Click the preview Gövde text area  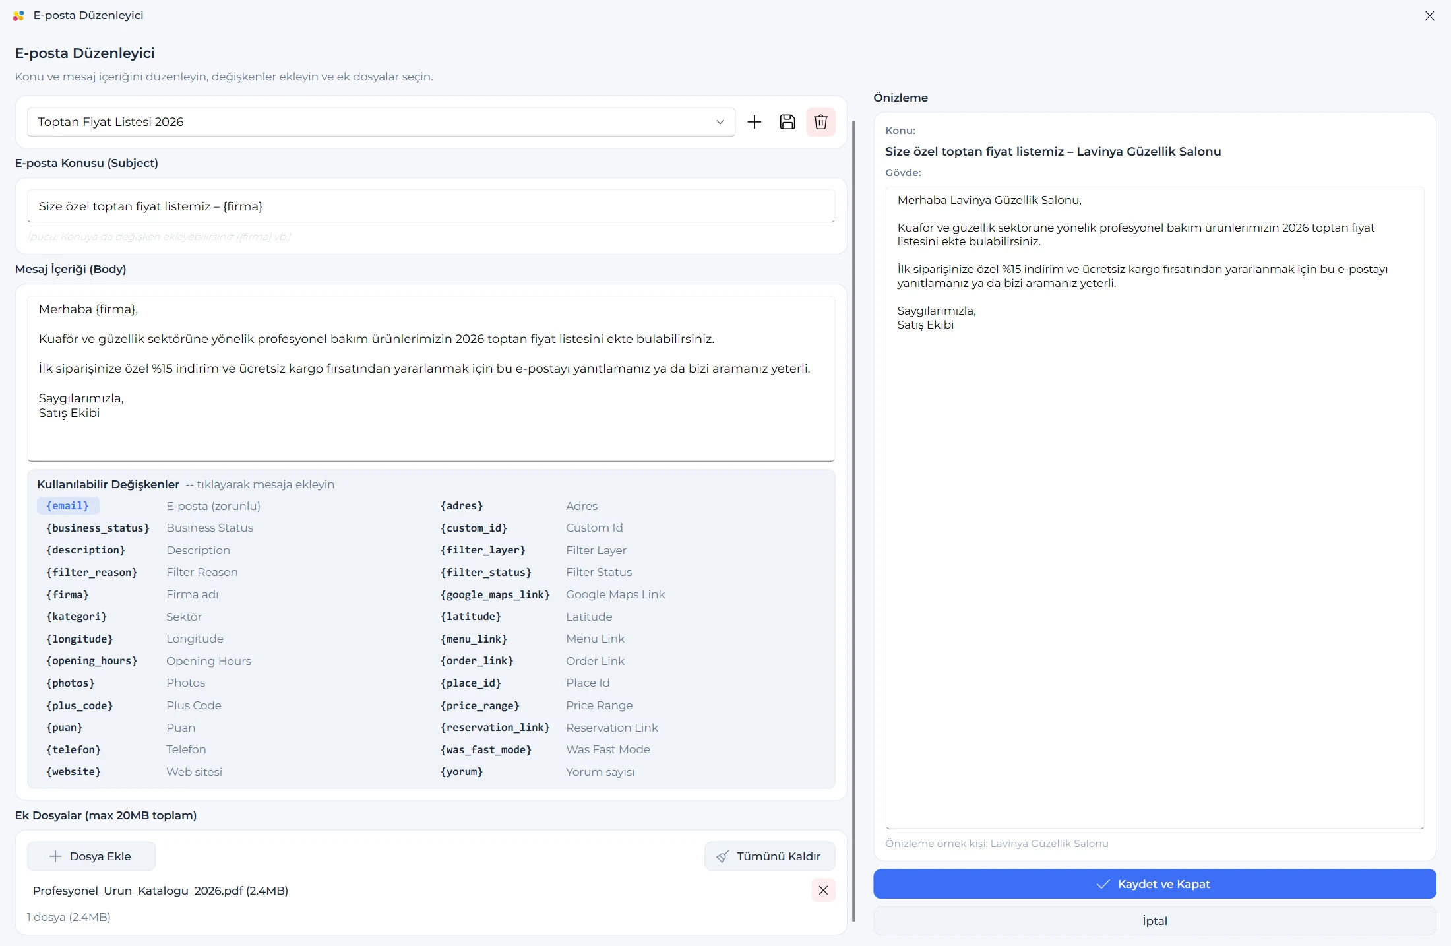point(1154,508)
